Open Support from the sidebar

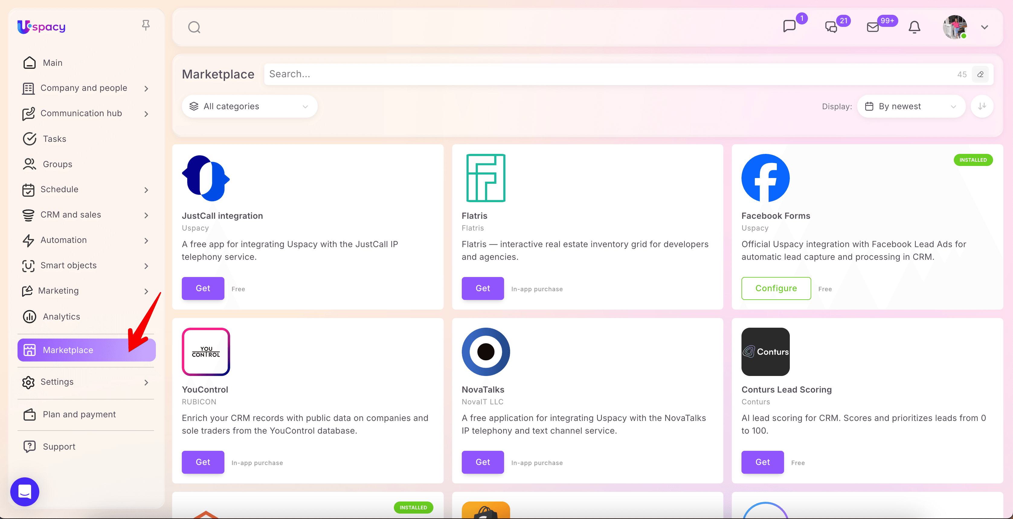[x=59, y=447]
